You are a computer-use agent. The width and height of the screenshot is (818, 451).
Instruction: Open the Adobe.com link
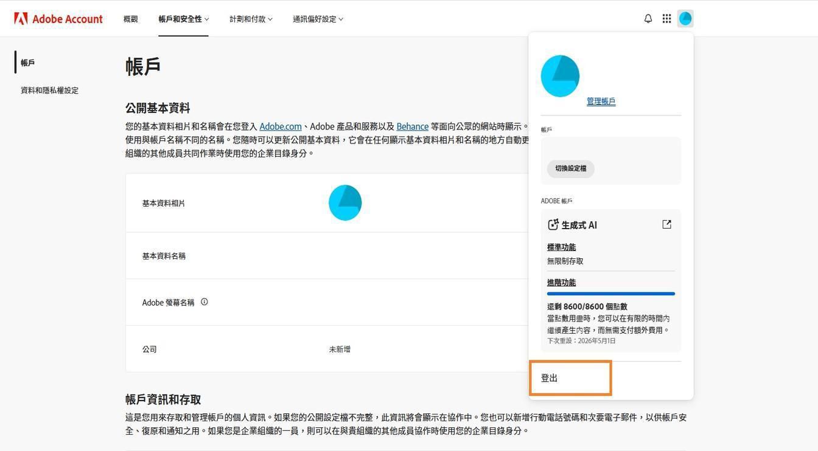pyautogui.click(x=281, y=126)
